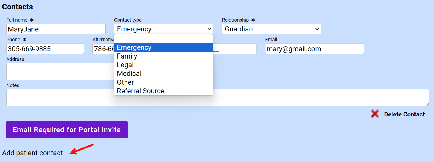This screenshot has height=162, width=434.
Task: Focus the Full name field containing MaryJane
Action: coord(56,29)
